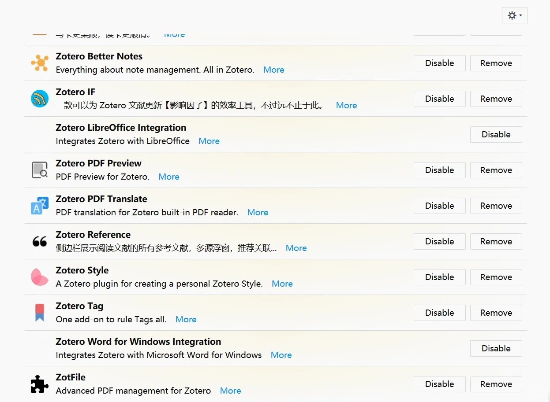Select the Zotero PDF Translate title
Screen dimensions: 550x402
pos(101,199)
